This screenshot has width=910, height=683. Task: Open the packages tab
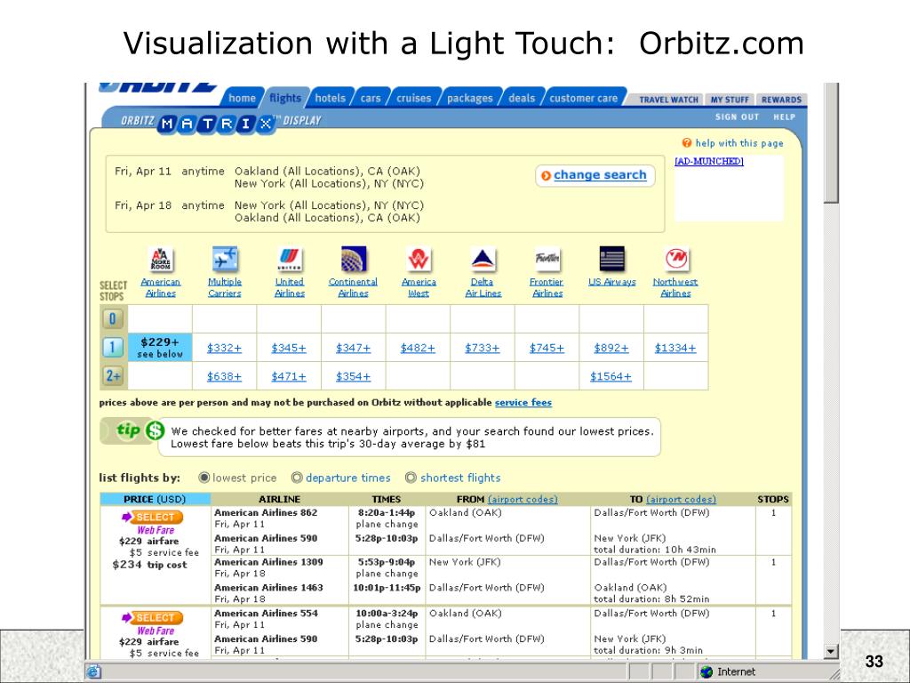[x=469, y=98]
